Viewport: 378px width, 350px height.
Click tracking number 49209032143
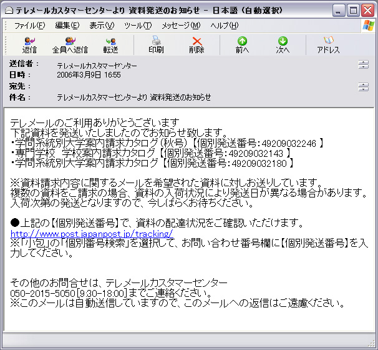click(x=256, y=154)
